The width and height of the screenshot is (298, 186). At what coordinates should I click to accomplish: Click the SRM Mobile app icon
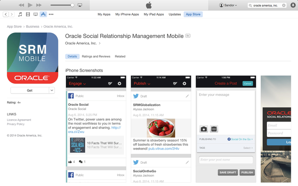click(x=32, y=58)
